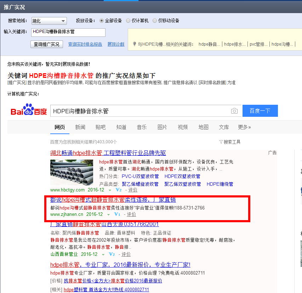Viewport: 302px width, 293px height.
Task: Click the V1 badge next to www.zjhanen.cn
Action: tap(117, 214)
